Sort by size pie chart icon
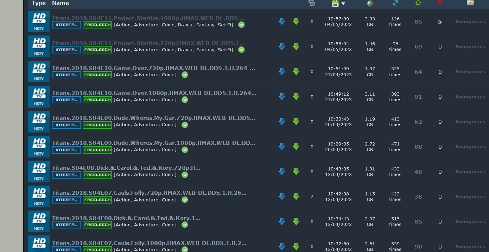The height and width of the screenshot is (252, 489). [370, 3]
